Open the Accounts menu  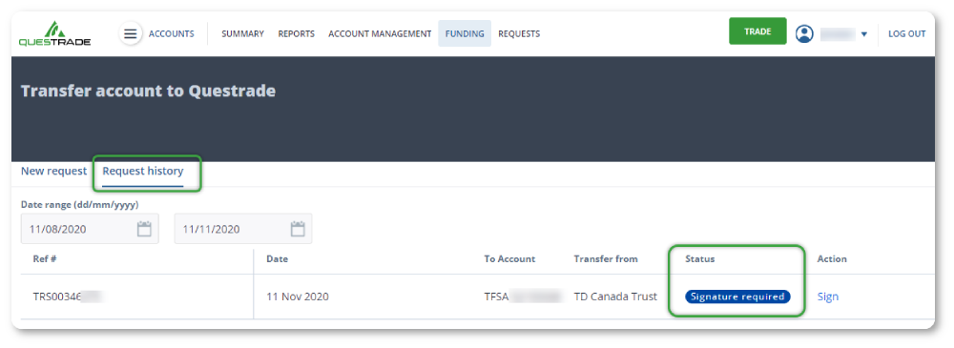[x=172, y=34]
